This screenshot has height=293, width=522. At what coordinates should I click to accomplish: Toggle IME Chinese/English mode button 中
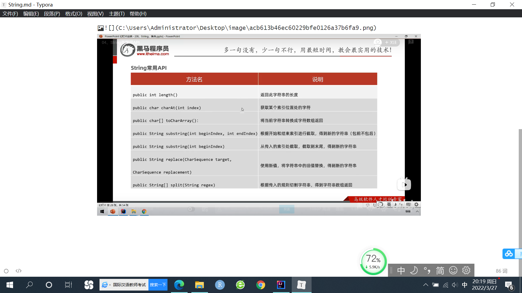(401, 270)
